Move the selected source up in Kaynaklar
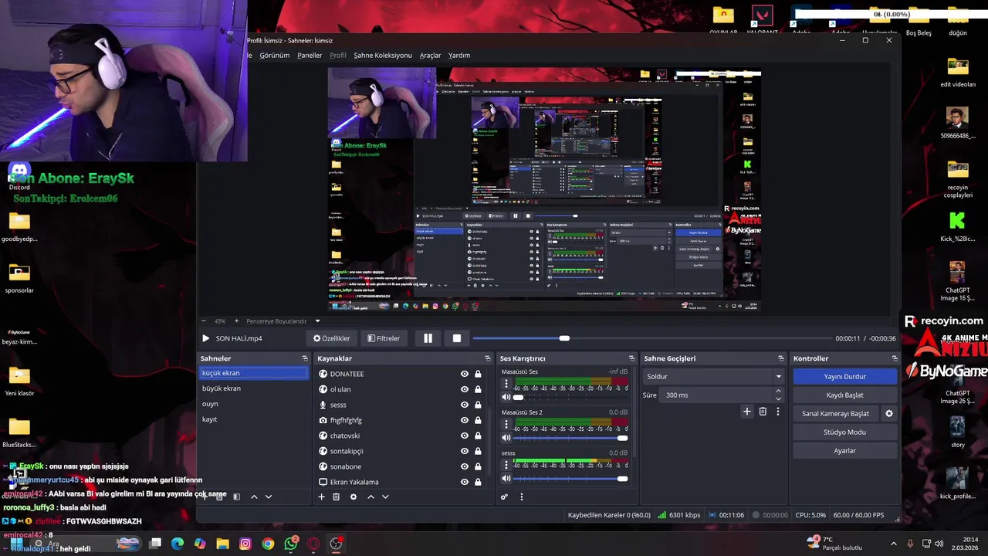Viewport: 988px width, 556px height. tap(370, 497)
